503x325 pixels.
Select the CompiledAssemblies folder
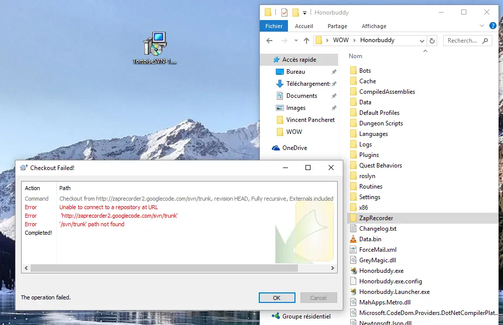387,92
